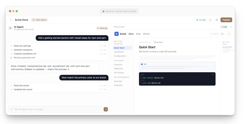
Task: Click the Acme logo icon in preview
Action: (x=117, y=34)
